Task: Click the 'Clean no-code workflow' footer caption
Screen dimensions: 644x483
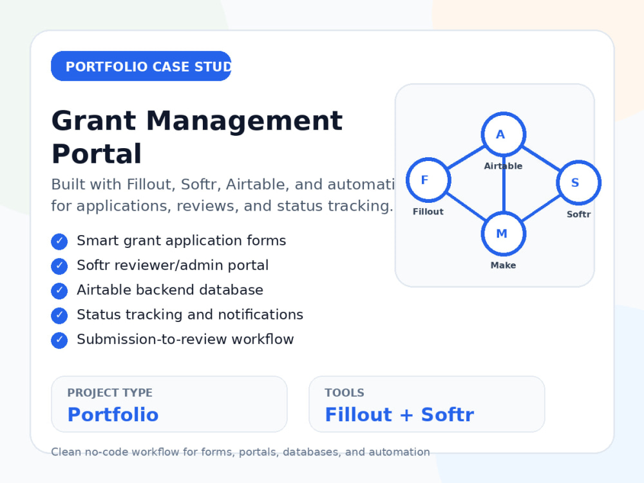Action: (x=240, y=452)
